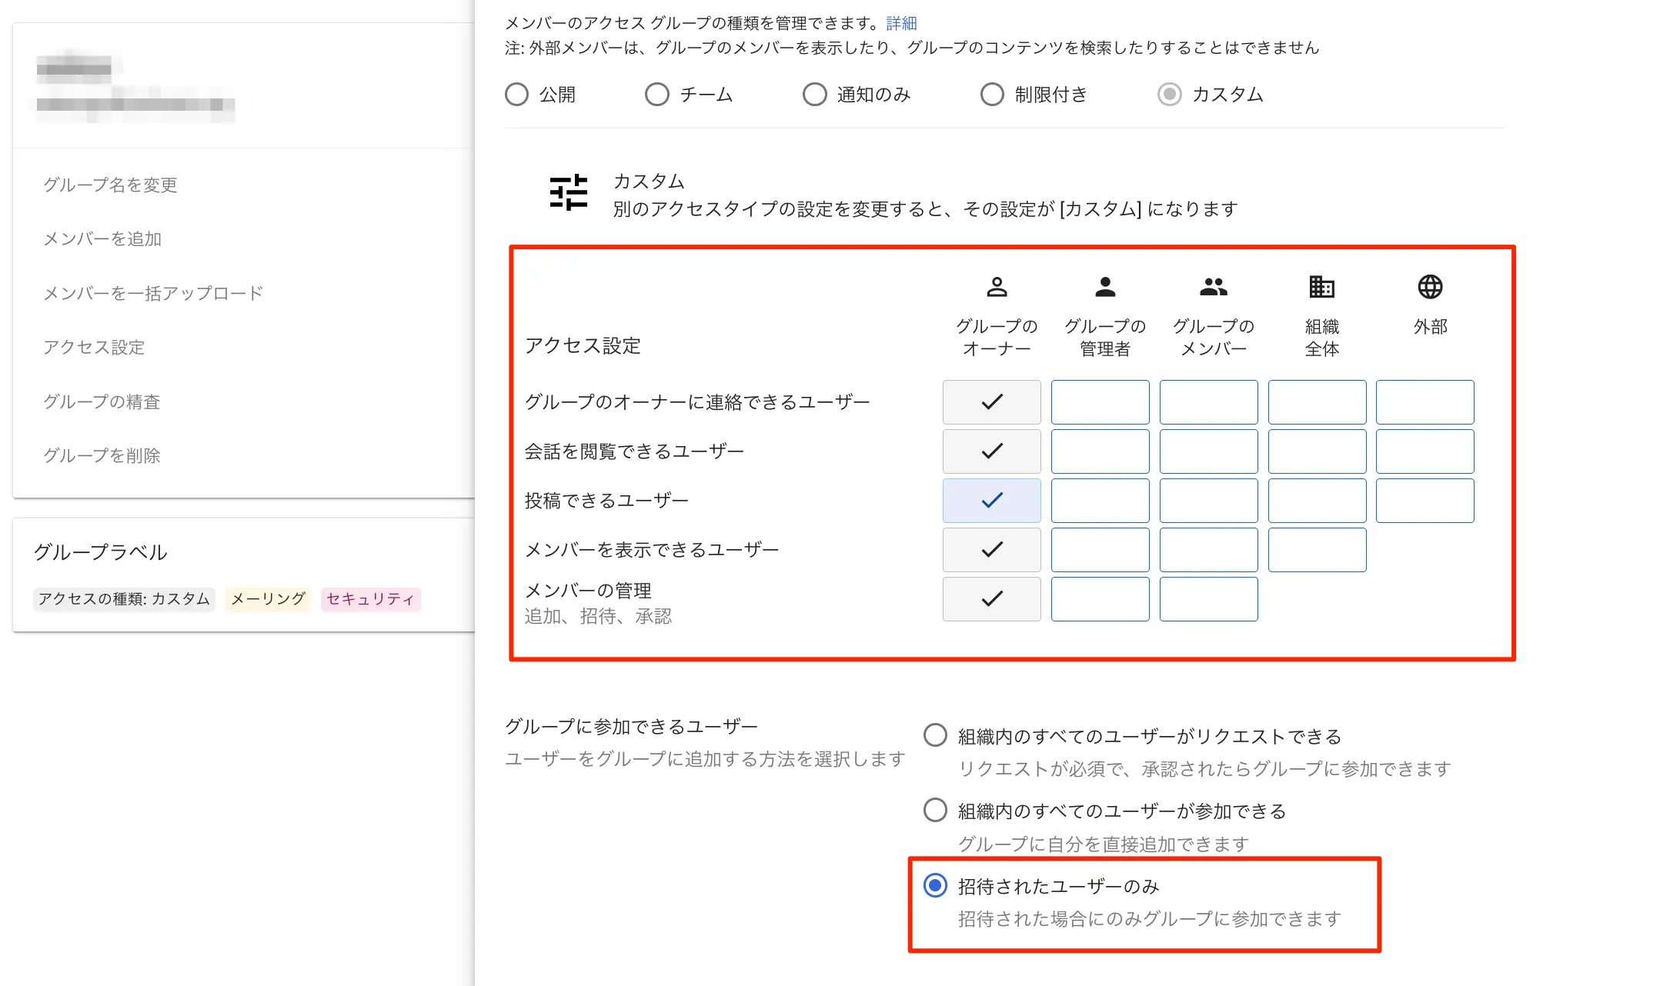Click グループを削除 in sidebar
Image resolution: width=1670 pixels, height=986 pixels.
coord(102,455)
